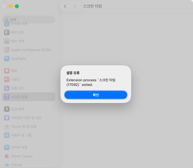Open 인터넷 계정 in the sidebar

coord(19,147)
